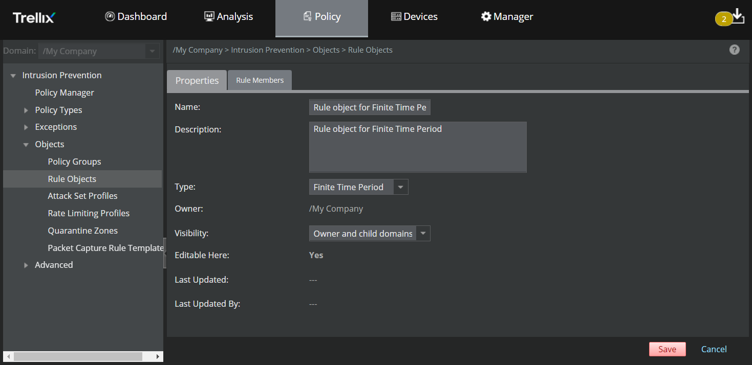Screen dimensions: 752x365
Task: Collapse the sidebar with the splitter handle
Action: click(x=165, y=253)
